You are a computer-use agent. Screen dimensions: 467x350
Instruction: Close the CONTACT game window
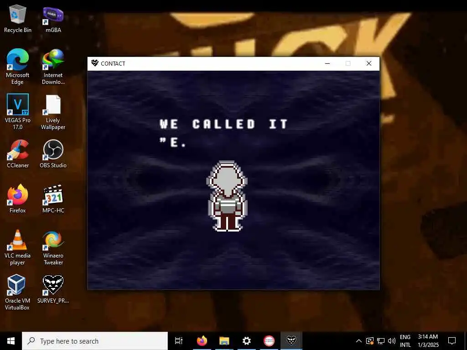tap(368, 63)
